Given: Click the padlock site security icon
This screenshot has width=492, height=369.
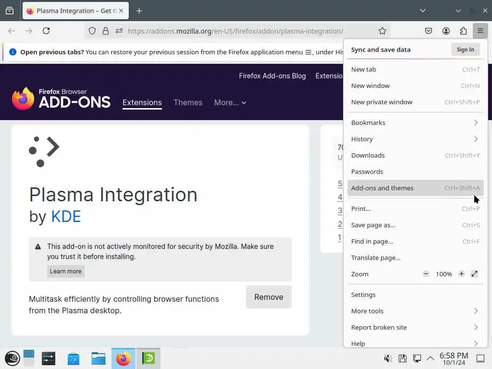Looking at the screenshot, I should click(x=106, y=31).
